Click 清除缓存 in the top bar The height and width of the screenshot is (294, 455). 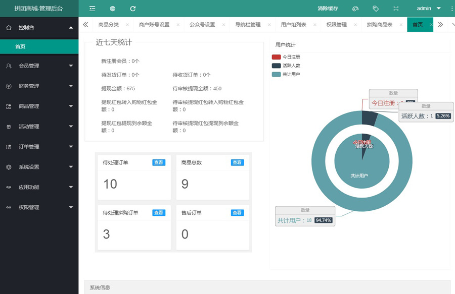tap(328, 9)
